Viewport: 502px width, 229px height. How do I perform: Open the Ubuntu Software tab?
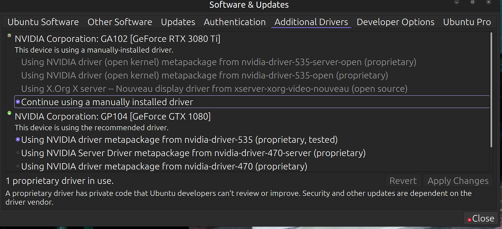pyautogui.click(x=43, y=22)
